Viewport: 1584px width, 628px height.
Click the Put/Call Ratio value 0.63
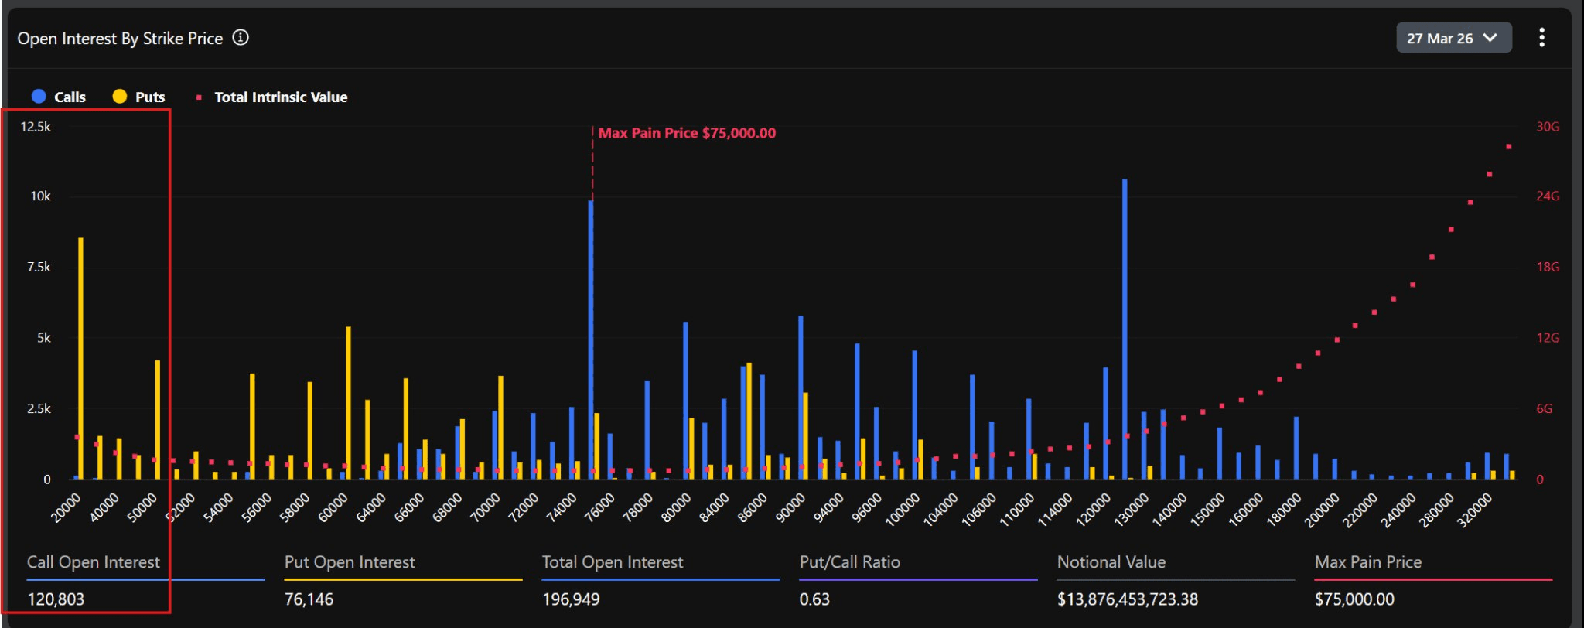point(814,599)
